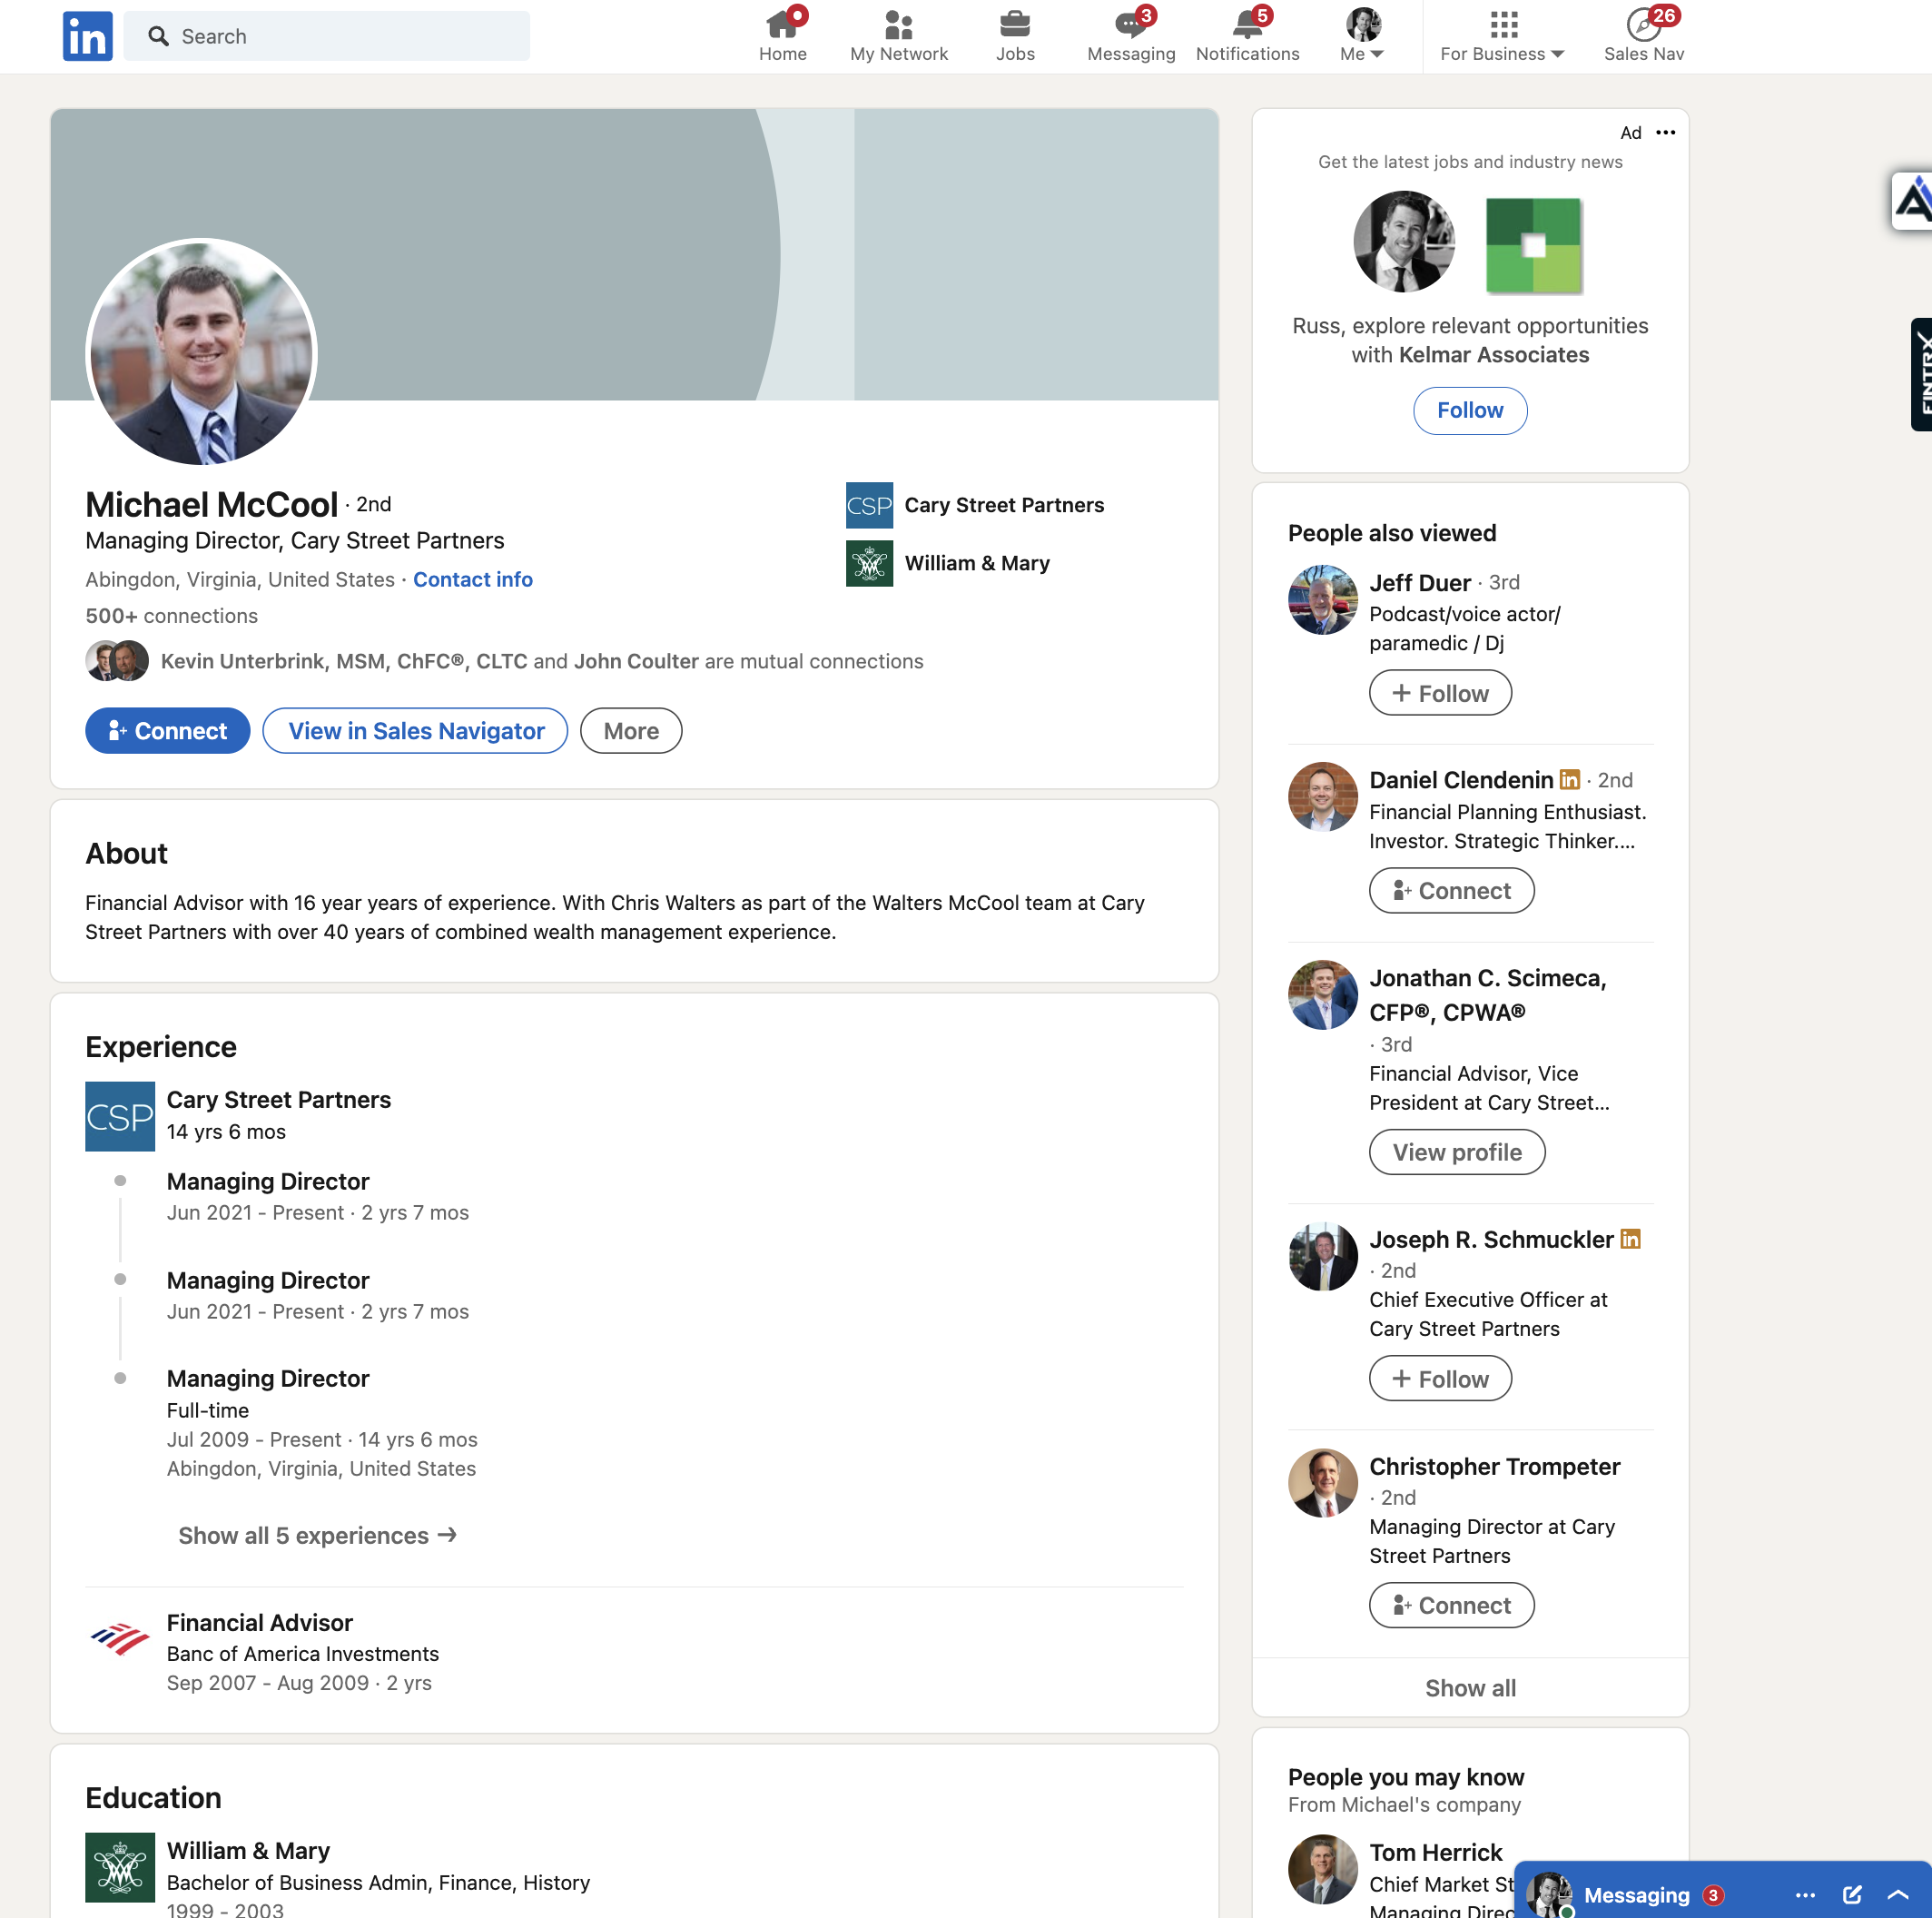This screenshot has height=1918, width=1932.
Task: Open ad options three-dot menu
Action: tap(1665, 132)
